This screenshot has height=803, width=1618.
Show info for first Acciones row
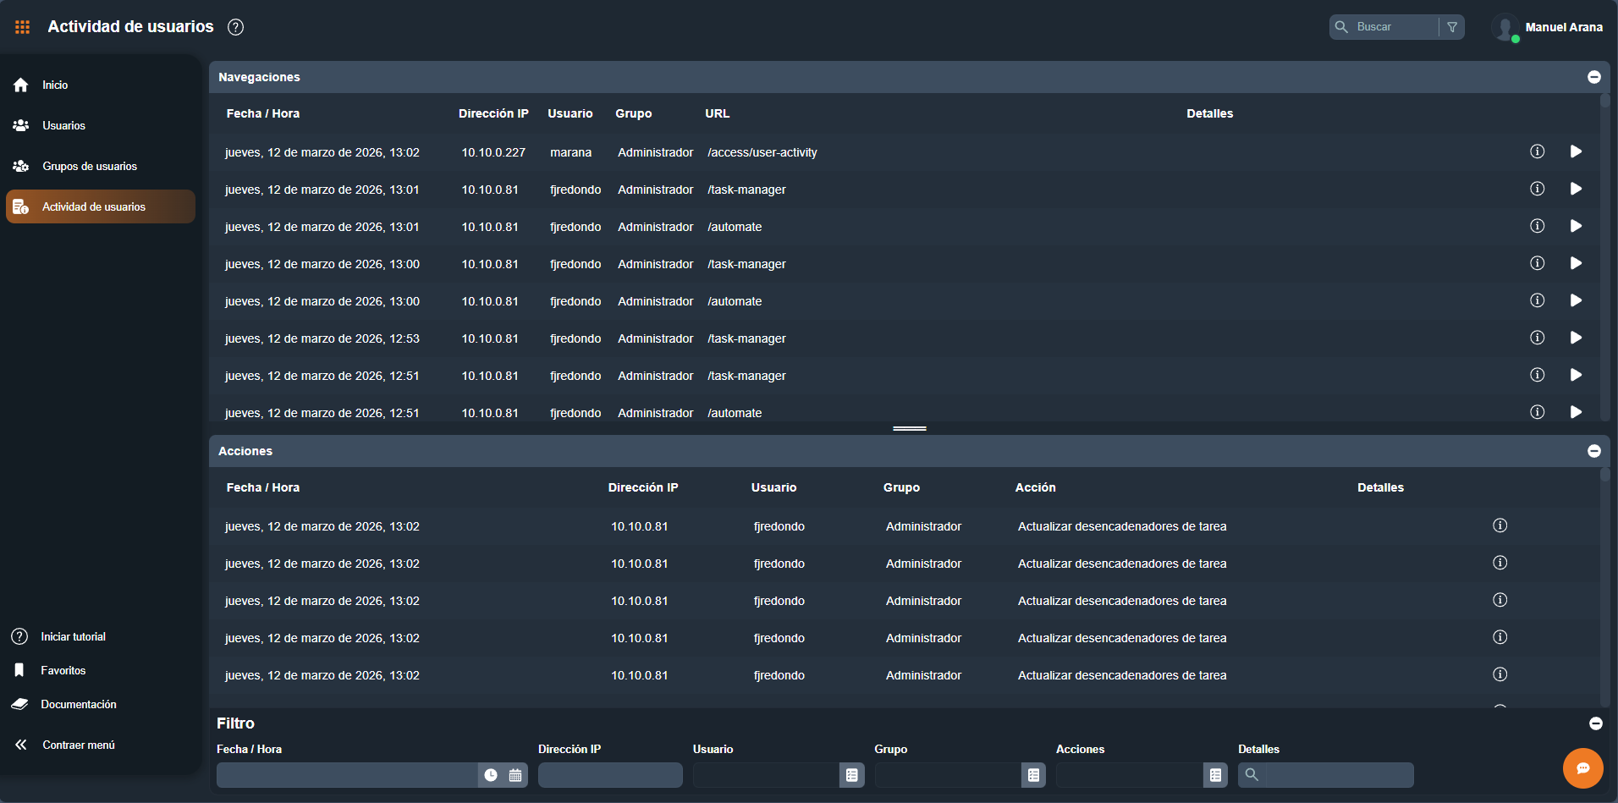pyautogui.click(x=1500, y=525)
